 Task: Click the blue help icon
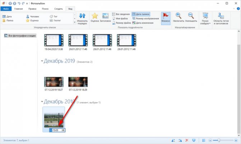[238, 9]
